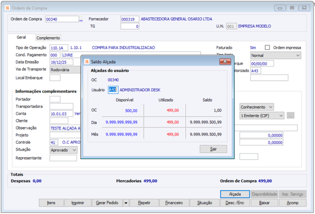
Task: Expand the Conhecimento dropdown
Action: (x=257, y=107)
